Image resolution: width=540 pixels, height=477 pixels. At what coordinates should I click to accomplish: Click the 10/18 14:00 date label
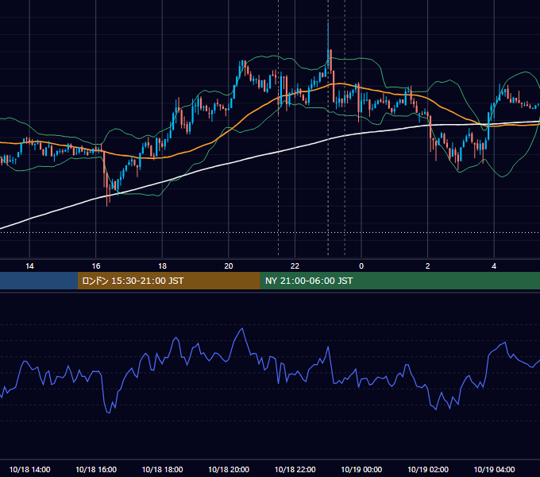point(29,469)
